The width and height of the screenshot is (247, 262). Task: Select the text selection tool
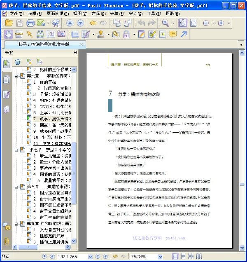tap(51, 34)
